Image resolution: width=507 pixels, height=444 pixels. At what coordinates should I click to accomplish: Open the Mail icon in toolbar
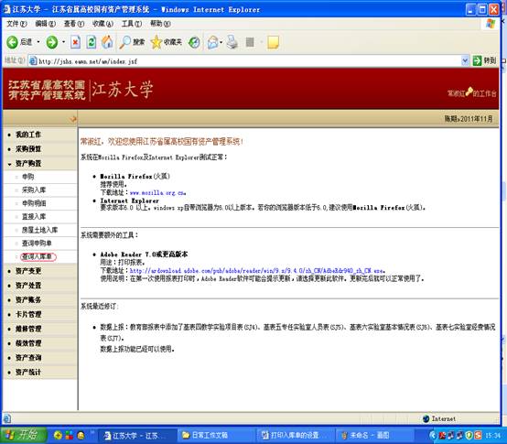[212, 42]
